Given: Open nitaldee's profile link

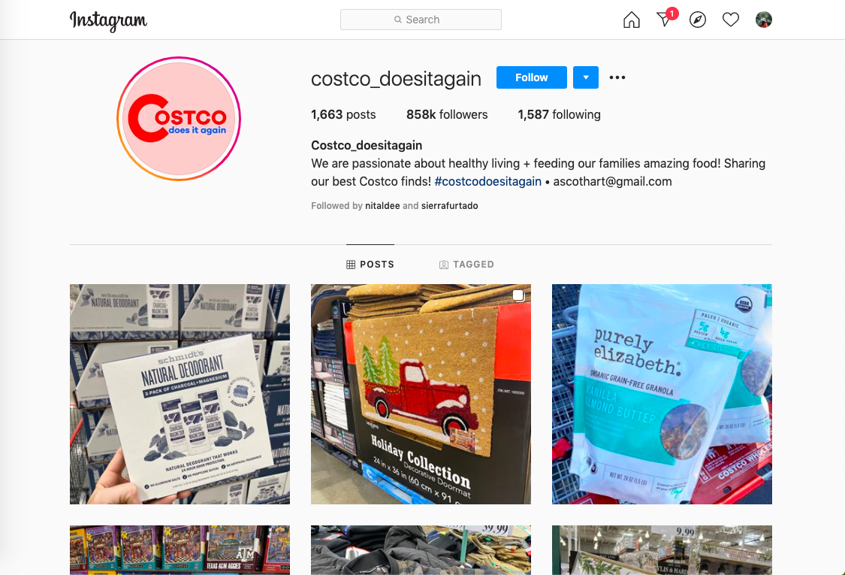Looking at the screenshot, I should pyautogui.click(x=382, y=205).
